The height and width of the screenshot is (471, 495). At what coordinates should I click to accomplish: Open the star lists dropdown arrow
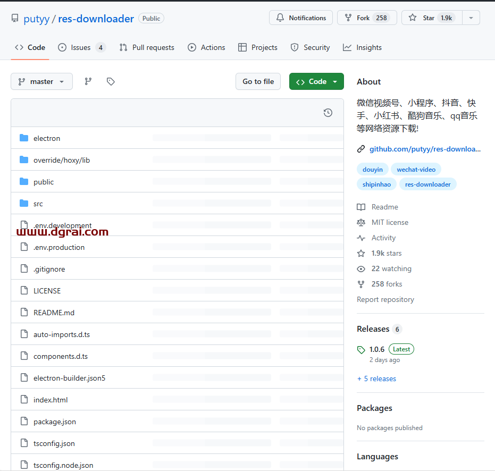[x=471, y=18]
